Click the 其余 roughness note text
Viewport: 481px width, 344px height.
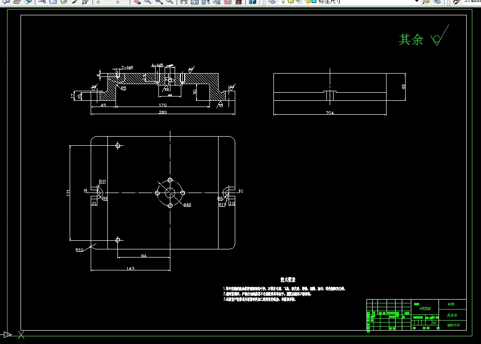[411, 40]
